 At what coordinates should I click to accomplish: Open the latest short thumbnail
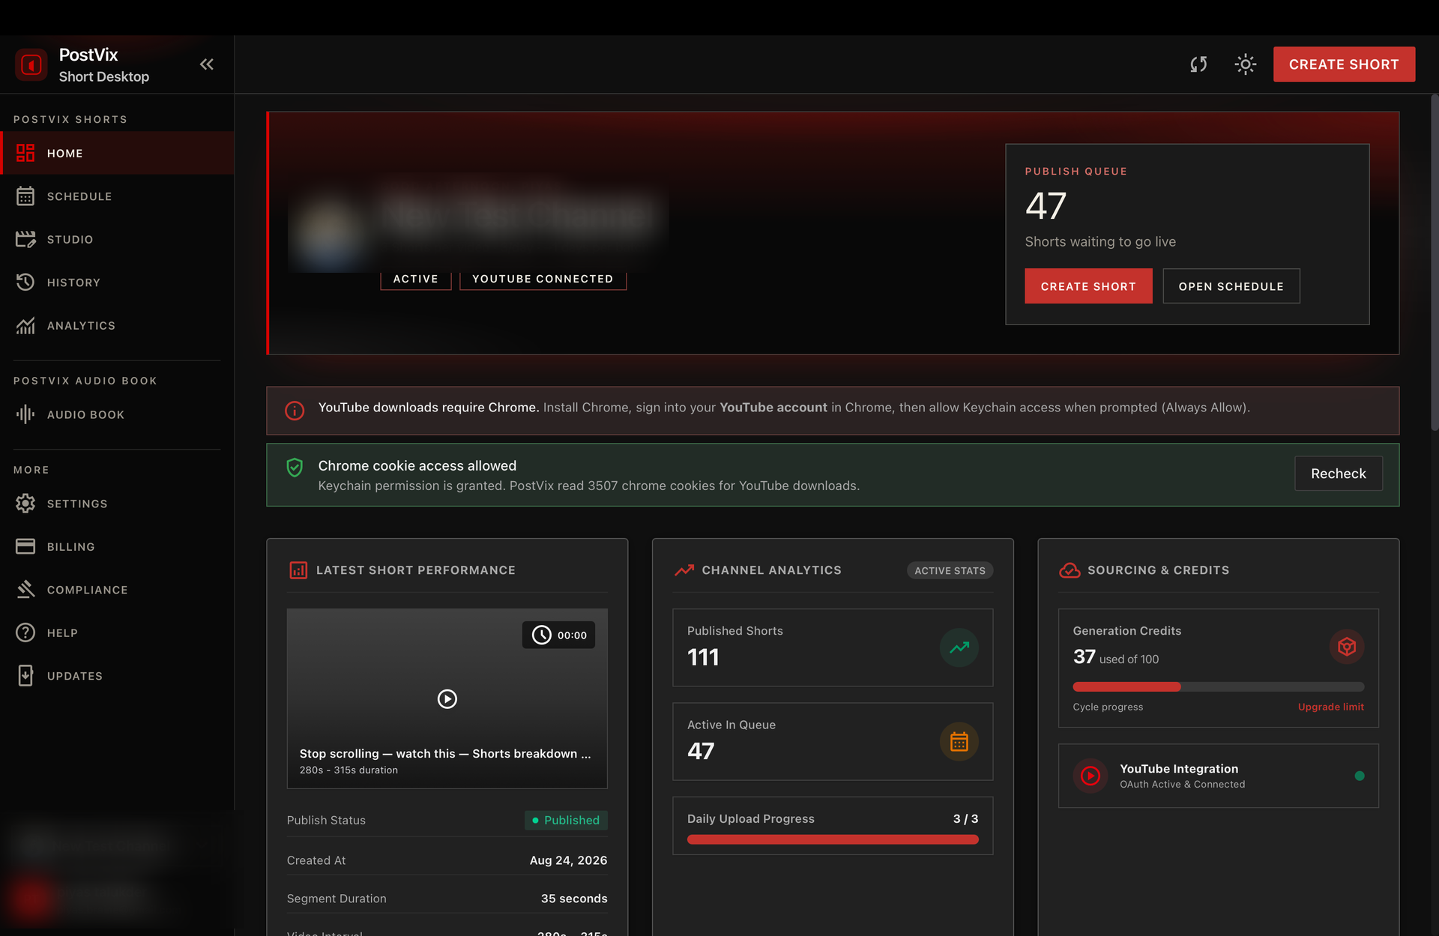pyautogui.click(x=447, y=698)
